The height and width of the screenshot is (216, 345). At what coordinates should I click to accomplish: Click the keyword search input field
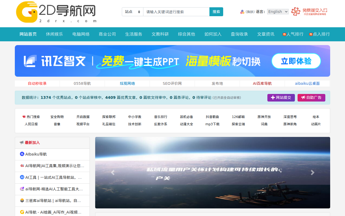tap(175, 12)
